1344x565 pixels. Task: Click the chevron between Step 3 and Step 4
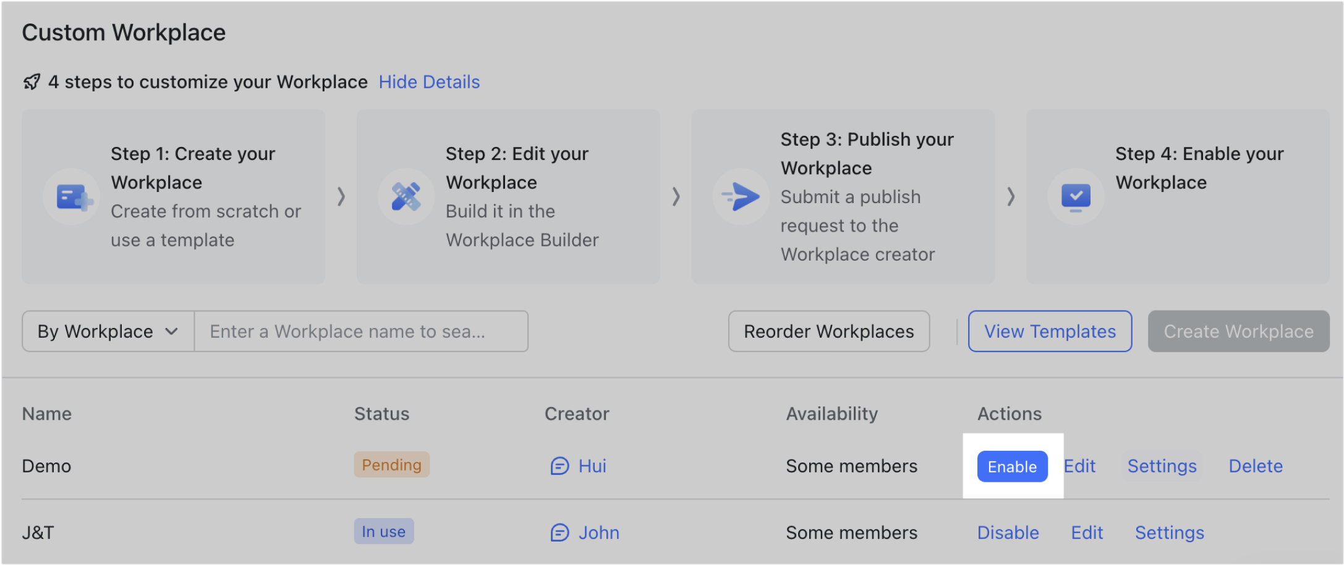point(1011,196)
